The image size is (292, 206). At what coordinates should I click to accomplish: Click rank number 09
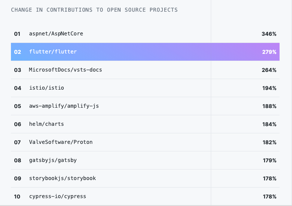pos(17,179)
